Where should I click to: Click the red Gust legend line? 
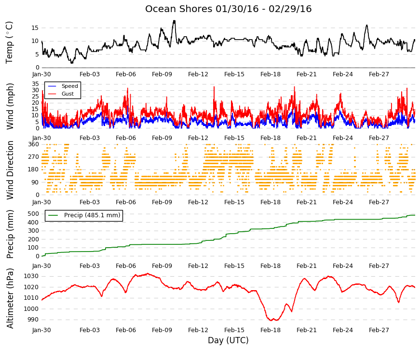[x=52, y=94]
